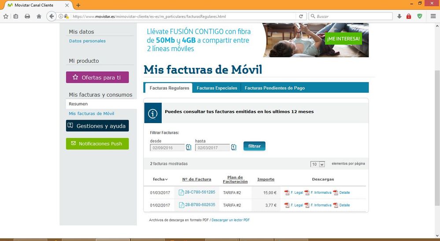Click the Buscar search field
440x241 pixels.
[x=352, y=16]
